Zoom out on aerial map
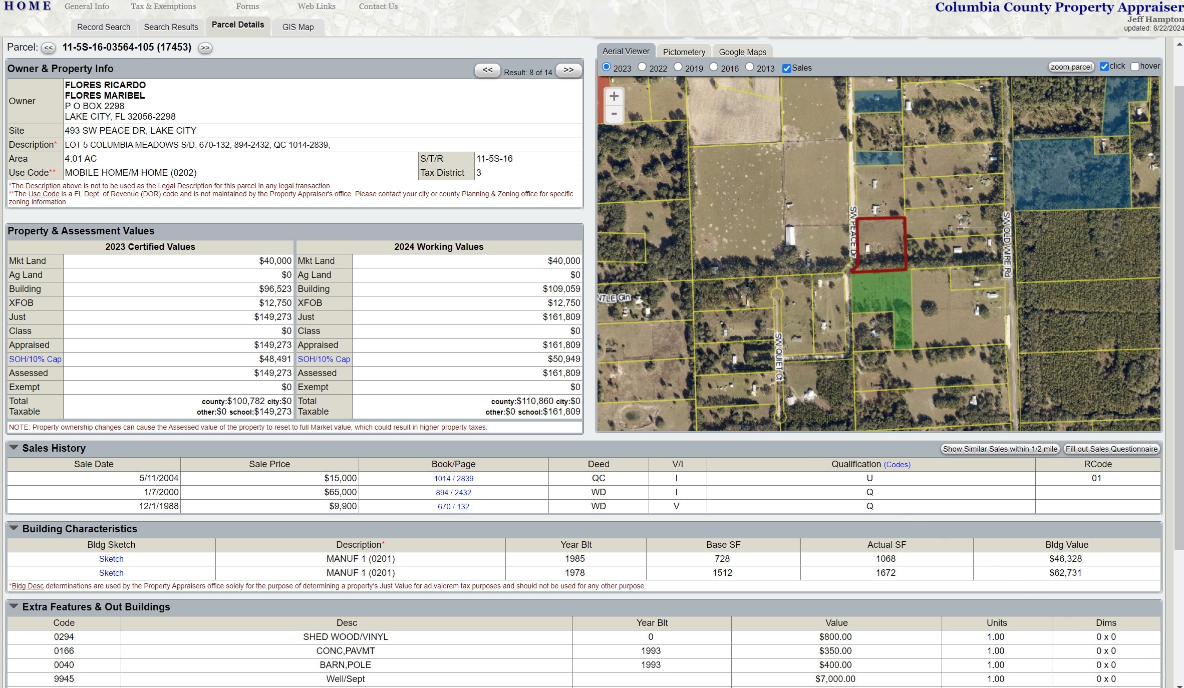The width and height of the screenshot is (1184, 688). [x=614, y=114]
